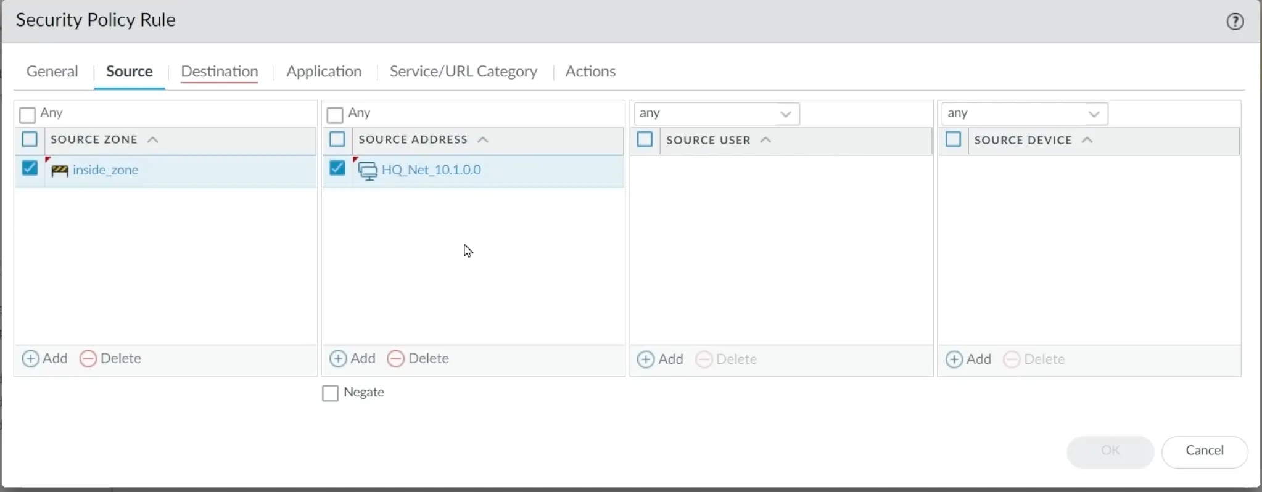Tick the Any checkbox above Source Address

(x=335, y=115)
